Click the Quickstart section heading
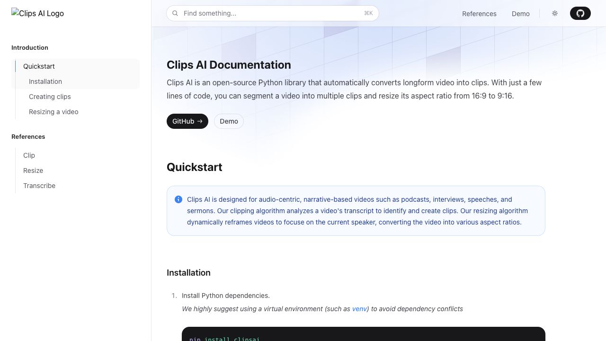Screen dimensions: 606x341 pyautogui.click(x=194, y=167)
